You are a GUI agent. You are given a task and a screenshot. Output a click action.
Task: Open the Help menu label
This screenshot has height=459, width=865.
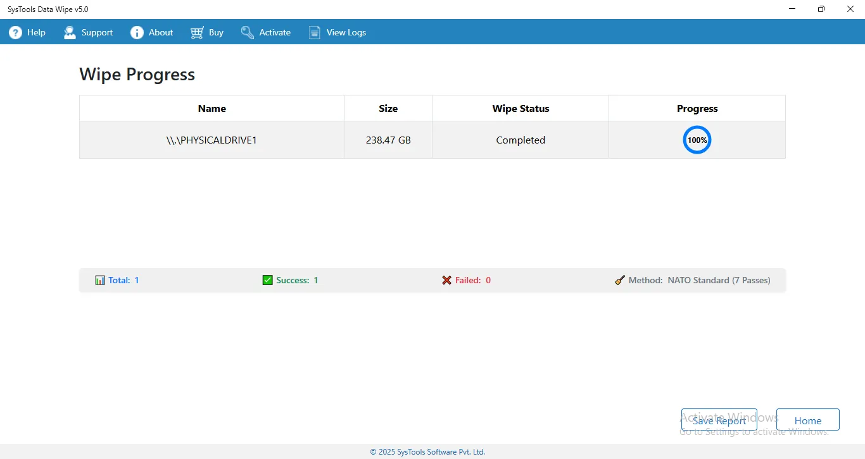pyautogui.click(x=36, y=32)
